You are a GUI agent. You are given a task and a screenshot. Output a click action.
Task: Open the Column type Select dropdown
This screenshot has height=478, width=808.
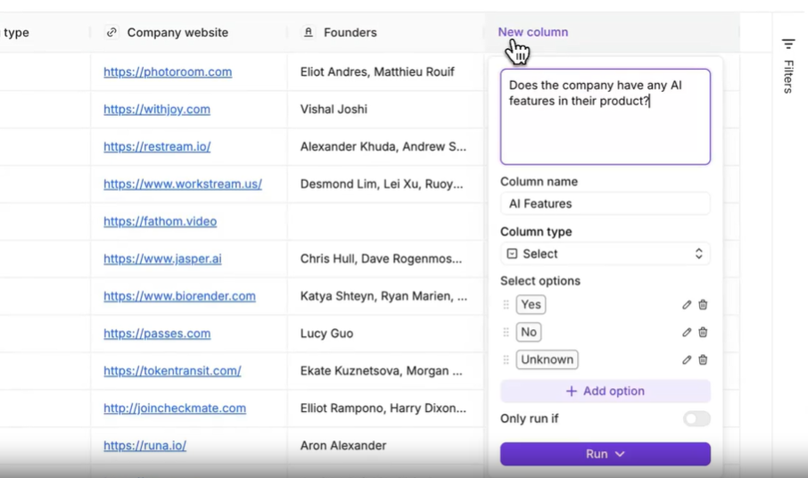[605, 254]
